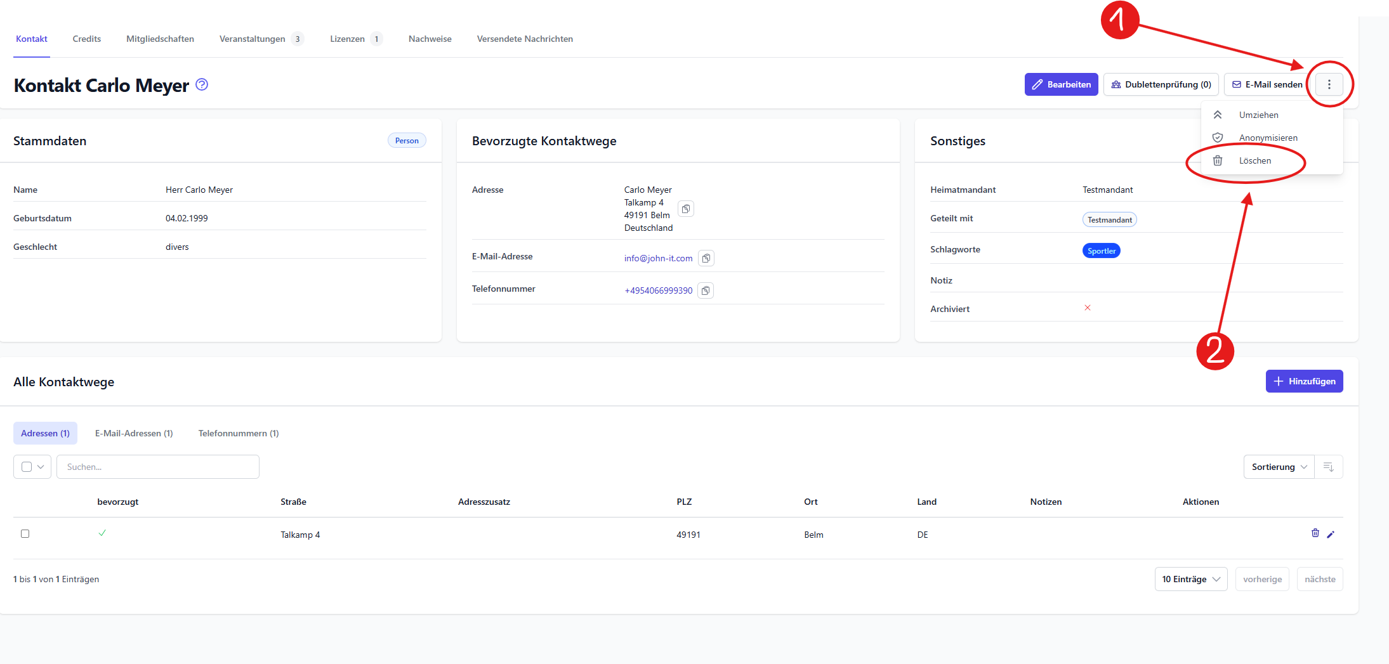Check the checkbox for the Talkamp 4 row
Viewport: 1389px width, 664px height.
(x=25, y=533)
